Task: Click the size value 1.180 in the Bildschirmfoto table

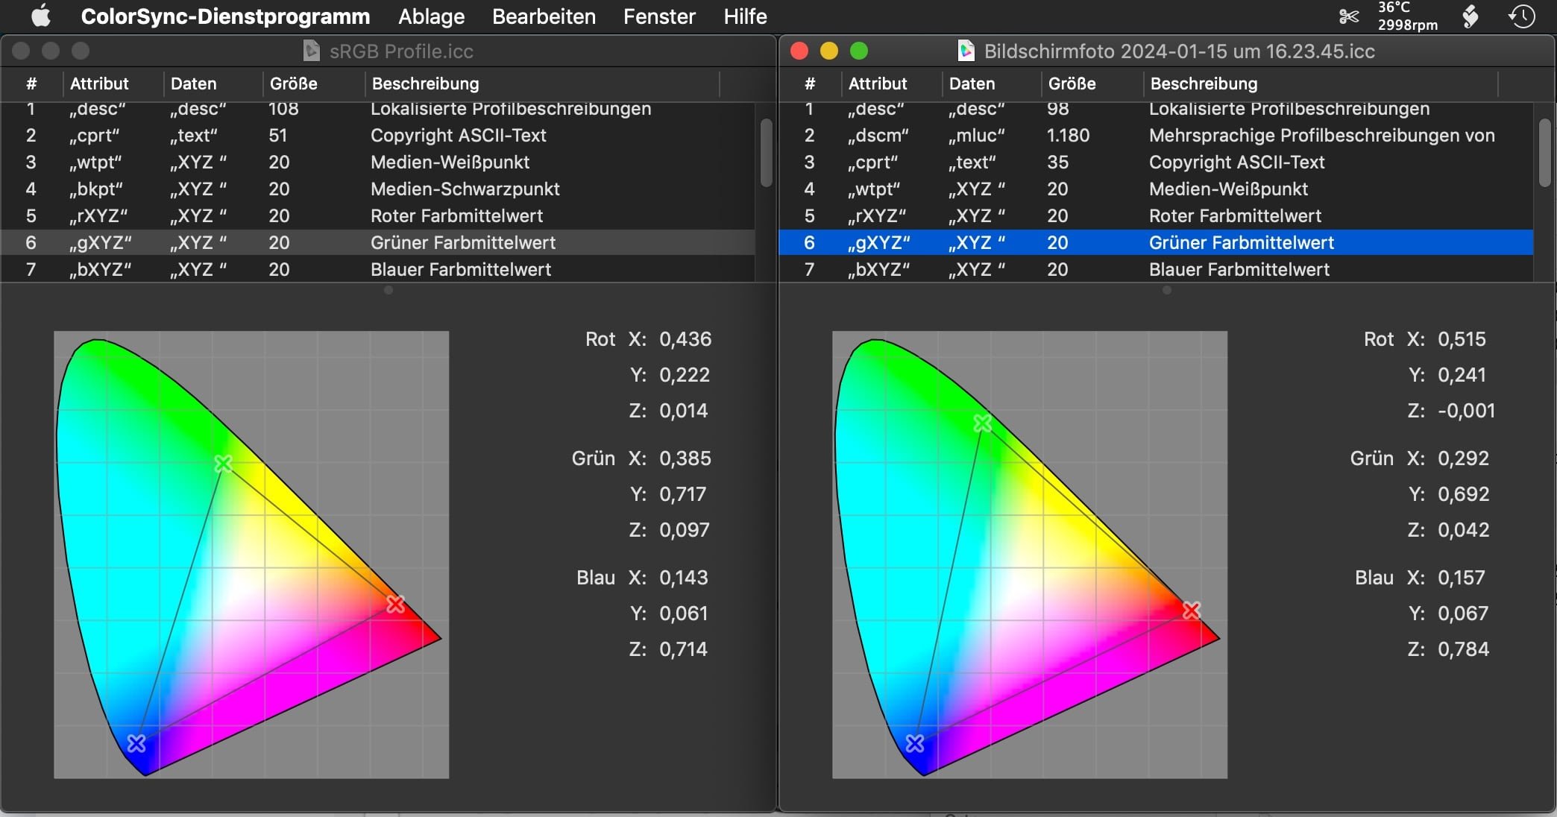Action: (x=1068, y=136)
